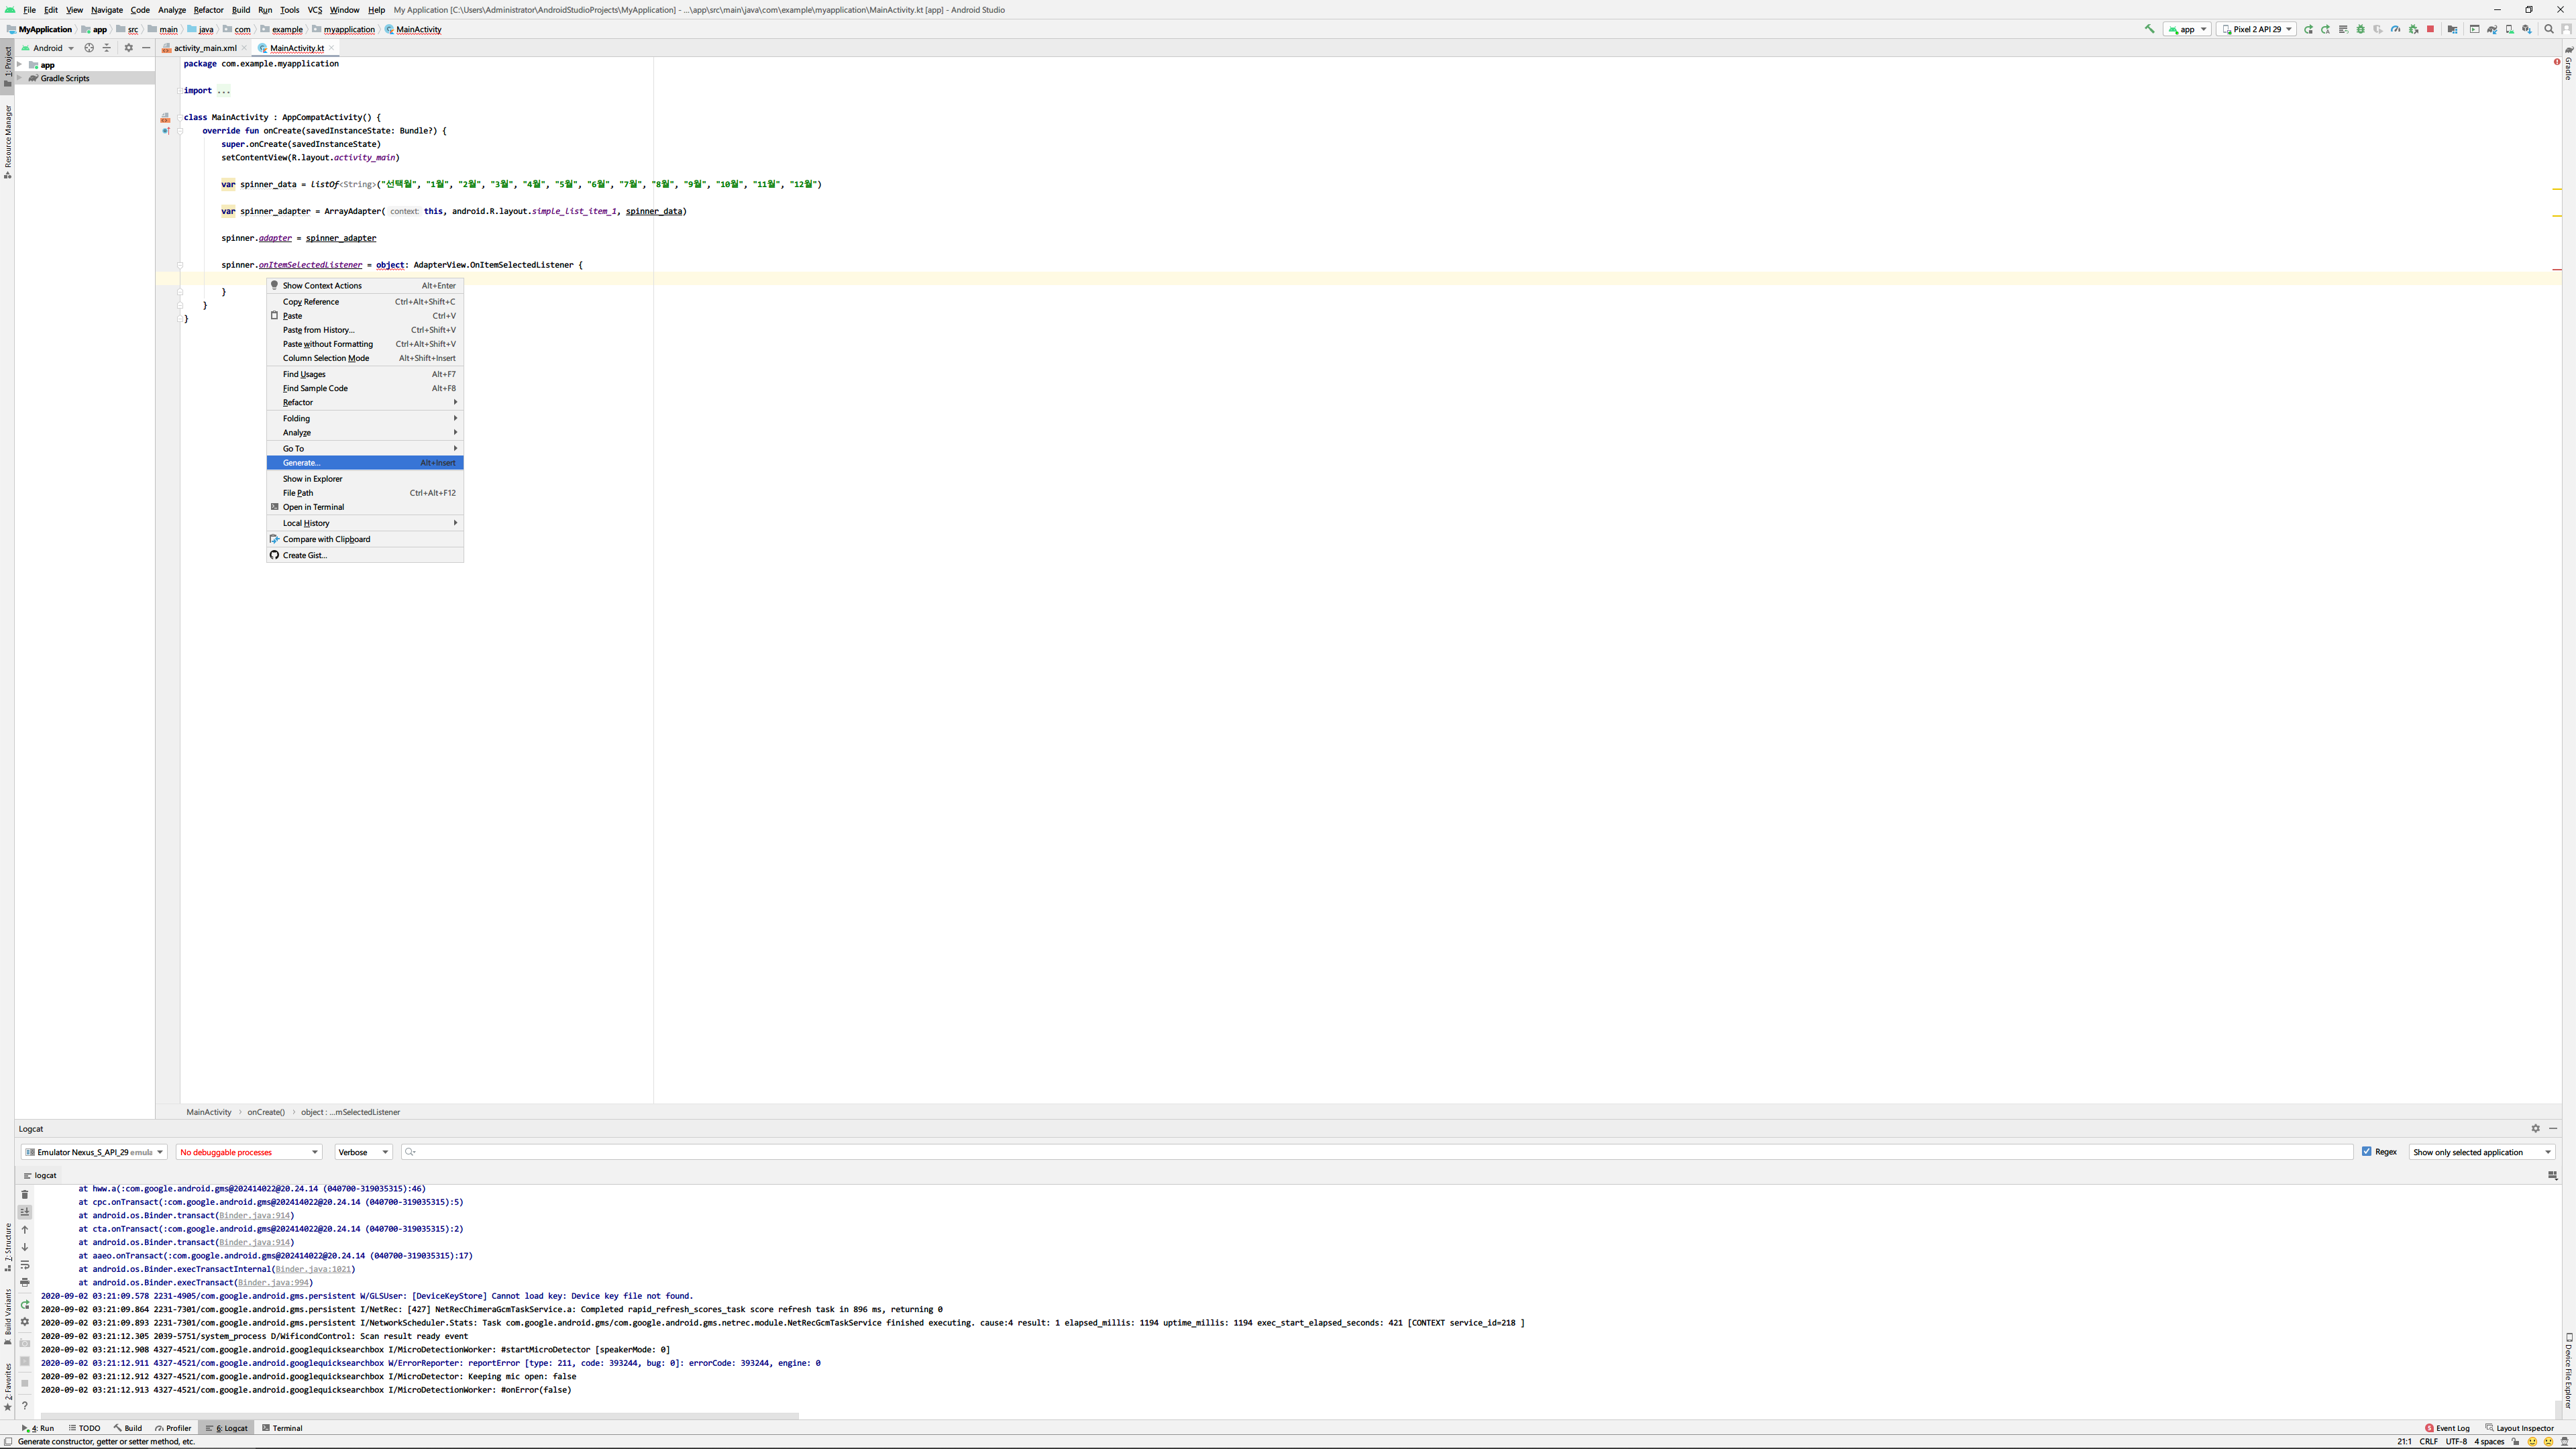
Task: Click the Make Project hammer icon
Action: click(x=2149, y=29)
